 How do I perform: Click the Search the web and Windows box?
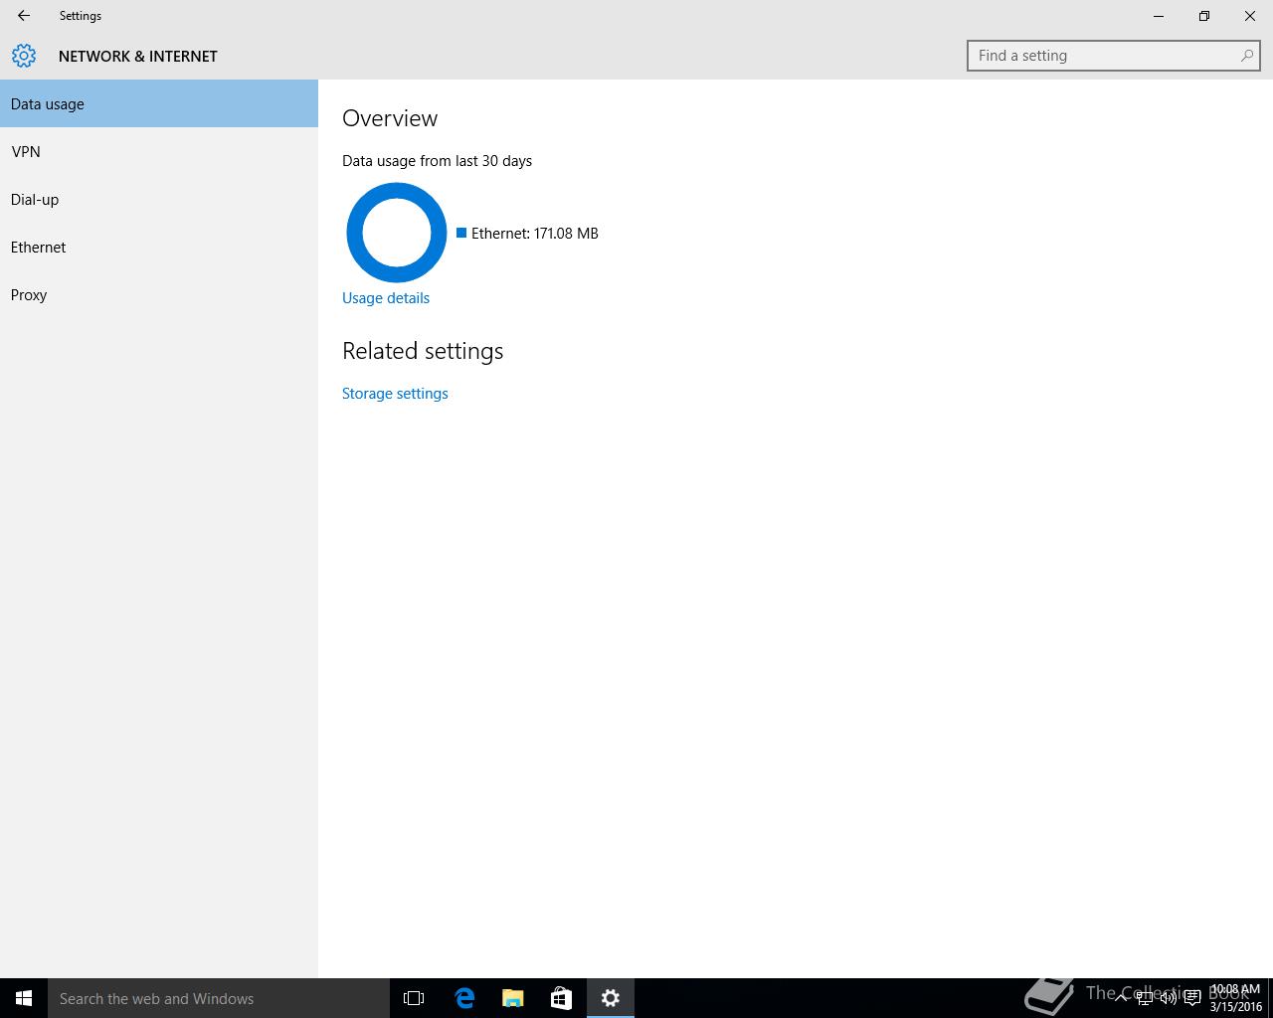(219, 998)
